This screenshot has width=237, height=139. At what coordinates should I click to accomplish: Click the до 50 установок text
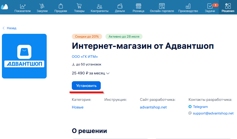click(88, 64)
